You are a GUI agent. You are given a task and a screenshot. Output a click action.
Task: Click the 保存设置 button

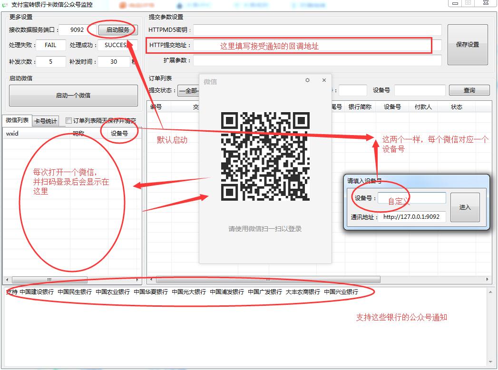468,45
